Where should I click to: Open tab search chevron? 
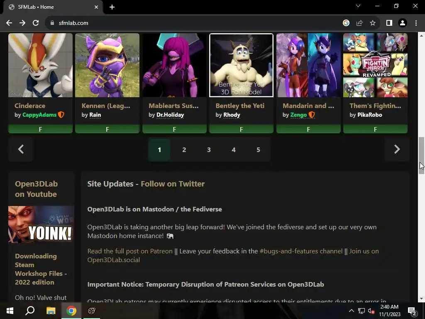tap(358, 6)
